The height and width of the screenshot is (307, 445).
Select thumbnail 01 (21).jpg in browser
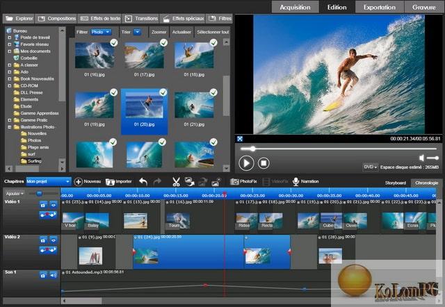coord(194,105)
